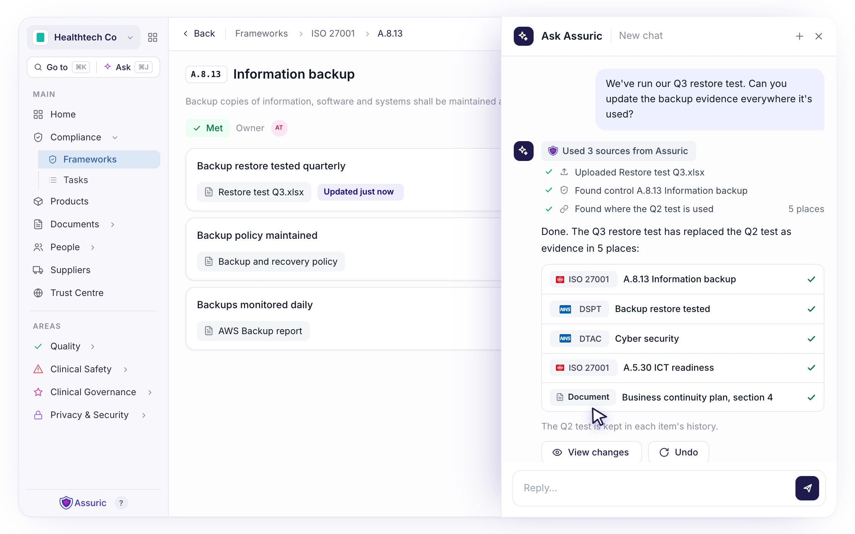Navigate to Frameworks breadcrumb link

[261, 34]
